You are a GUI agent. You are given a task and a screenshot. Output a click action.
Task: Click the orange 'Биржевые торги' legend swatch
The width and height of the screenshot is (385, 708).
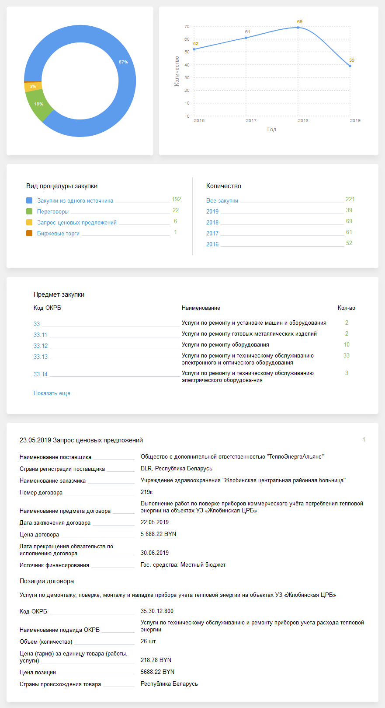(29, 233)
